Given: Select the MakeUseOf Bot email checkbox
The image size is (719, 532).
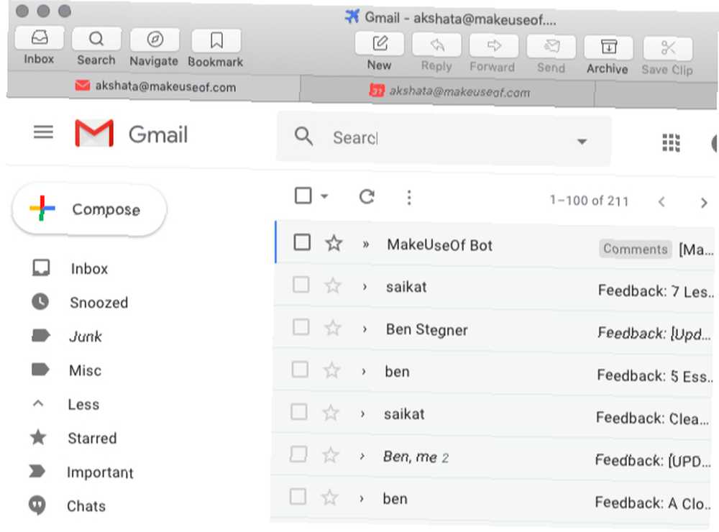Looking at the screenshot, I should click(x=302, y=242).
